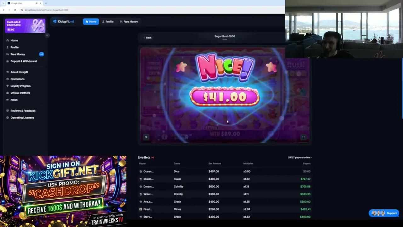Open the Loyalty Program sidebar item

20,86
